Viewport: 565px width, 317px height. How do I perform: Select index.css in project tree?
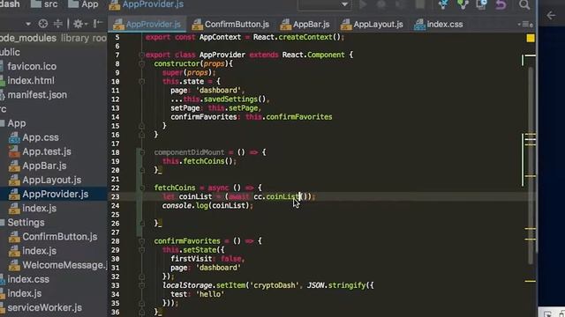[x=28, y=279]
